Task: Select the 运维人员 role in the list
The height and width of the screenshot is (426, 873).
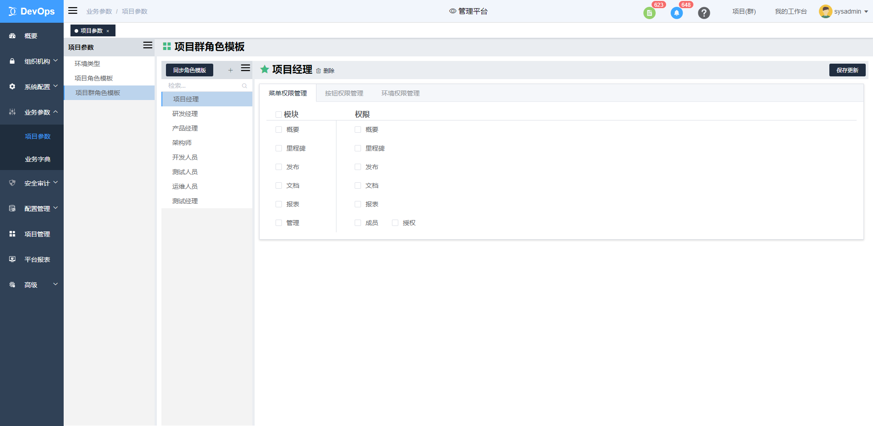Action: coord(207,186)
